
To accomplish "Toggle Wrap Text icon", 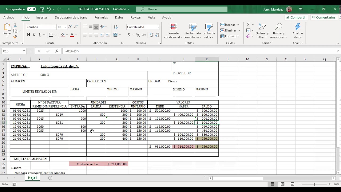I will click(116, 27).
